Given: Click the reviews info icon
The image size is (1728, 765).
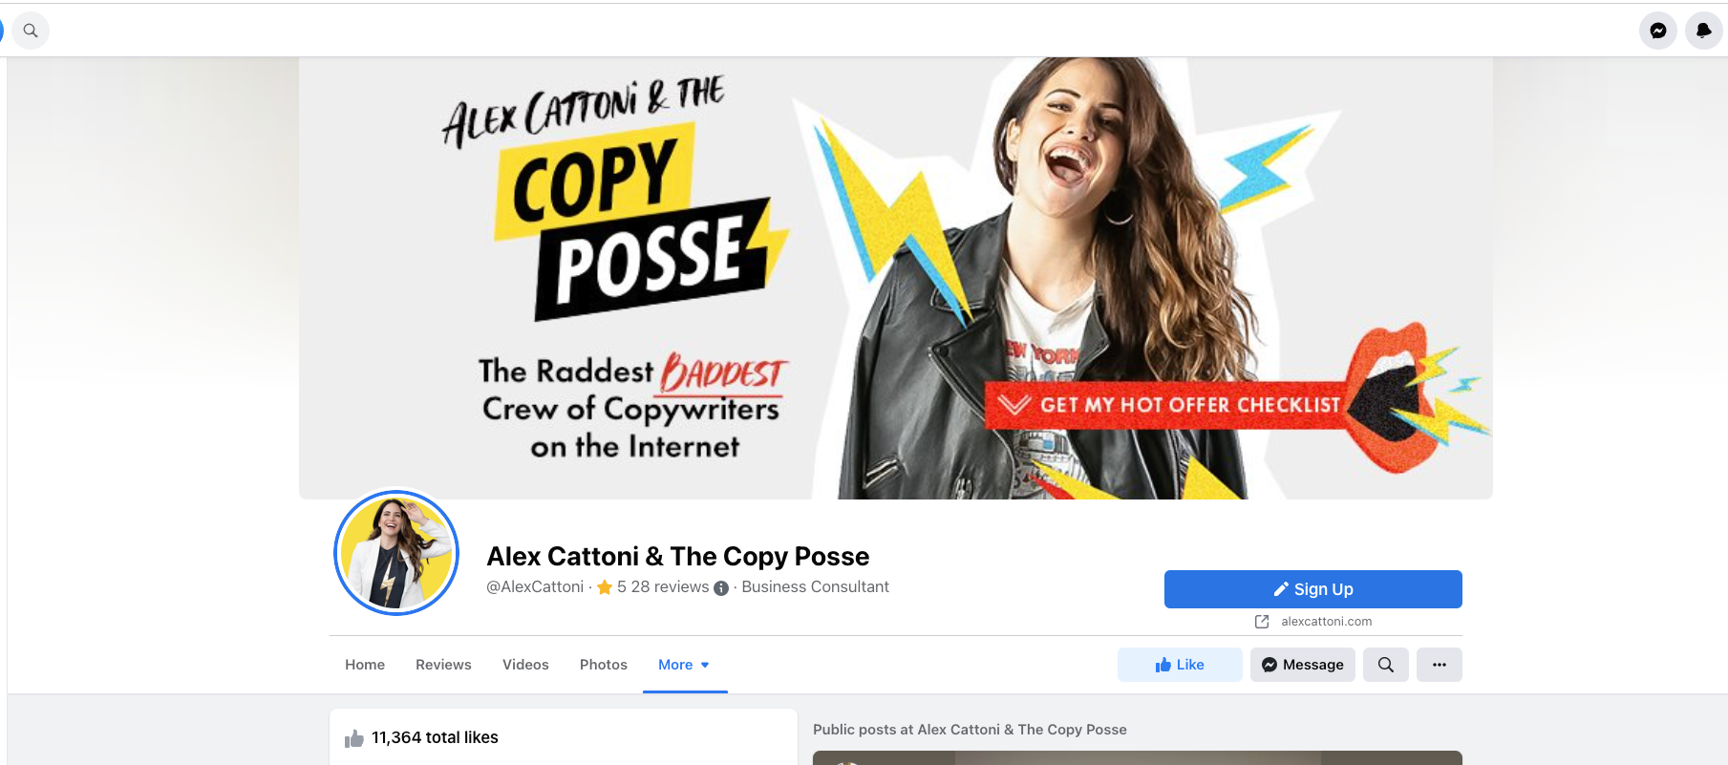Looking at the screenshot, I should [x=721, y=588].
